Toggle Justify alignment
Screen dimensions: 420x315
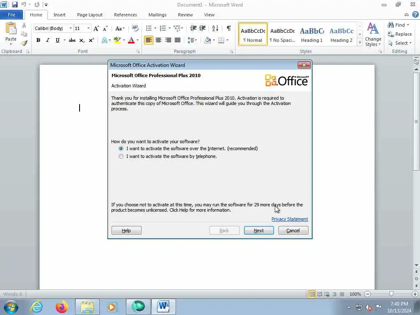tap(178, 40)
